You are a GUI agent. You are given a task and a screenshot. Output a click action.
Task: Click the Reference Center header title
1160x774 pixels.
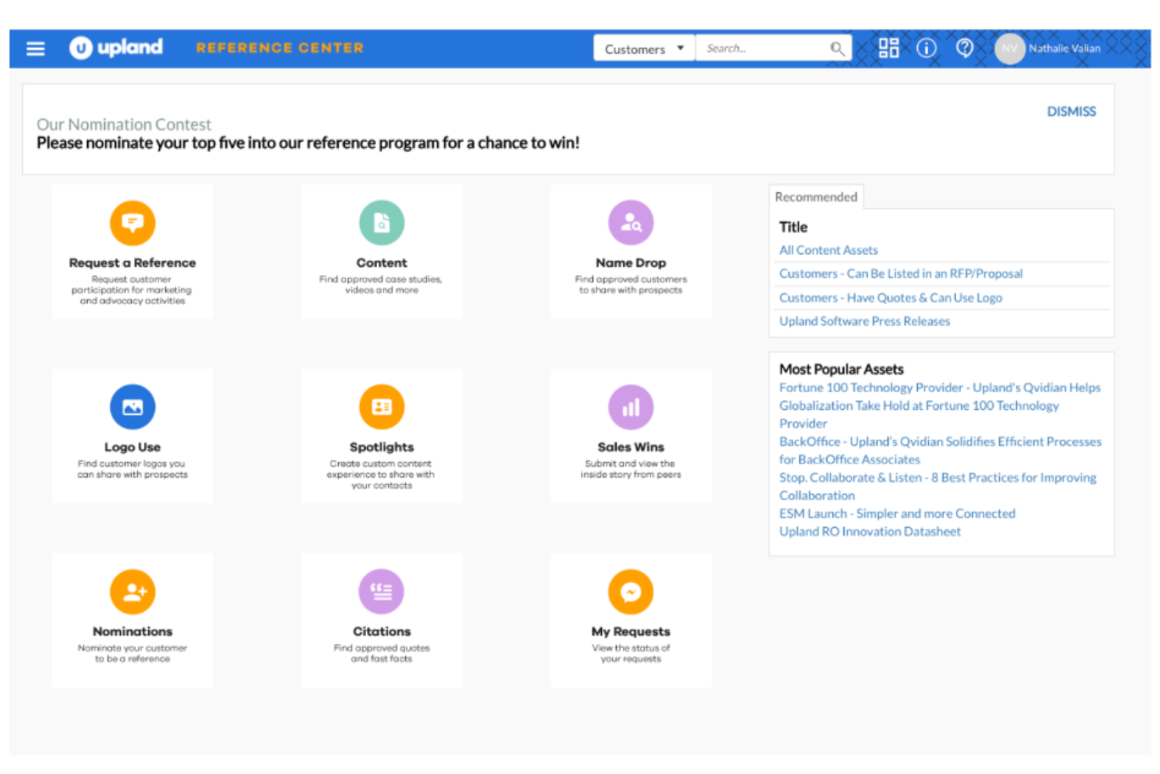[x=280, y=48]
